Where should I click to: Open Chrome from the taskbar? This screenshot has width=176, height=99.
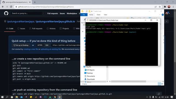coord(55,97)
